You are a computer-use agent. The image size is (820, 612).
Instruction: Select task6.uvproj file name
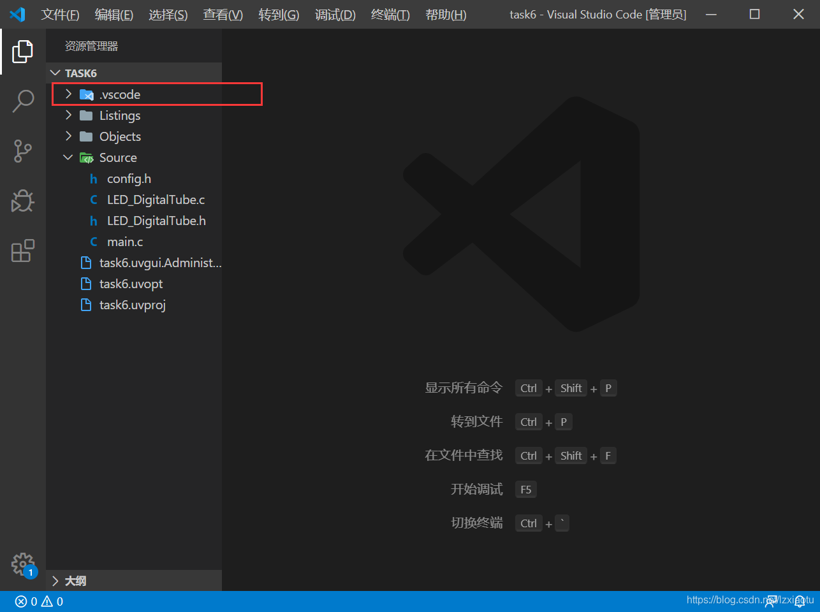tap(133, 305)
